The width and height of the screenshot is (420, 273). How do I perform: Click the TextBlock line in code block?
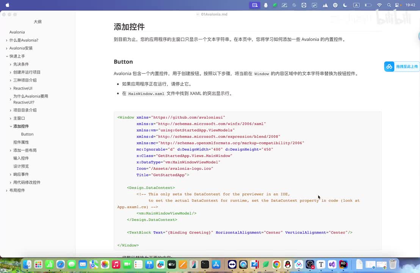pyautogui.click(x=240, y=232)
